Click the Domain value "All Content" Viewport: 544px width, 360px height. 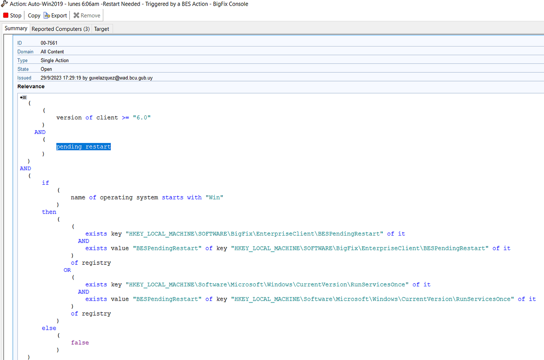(52, 52)
